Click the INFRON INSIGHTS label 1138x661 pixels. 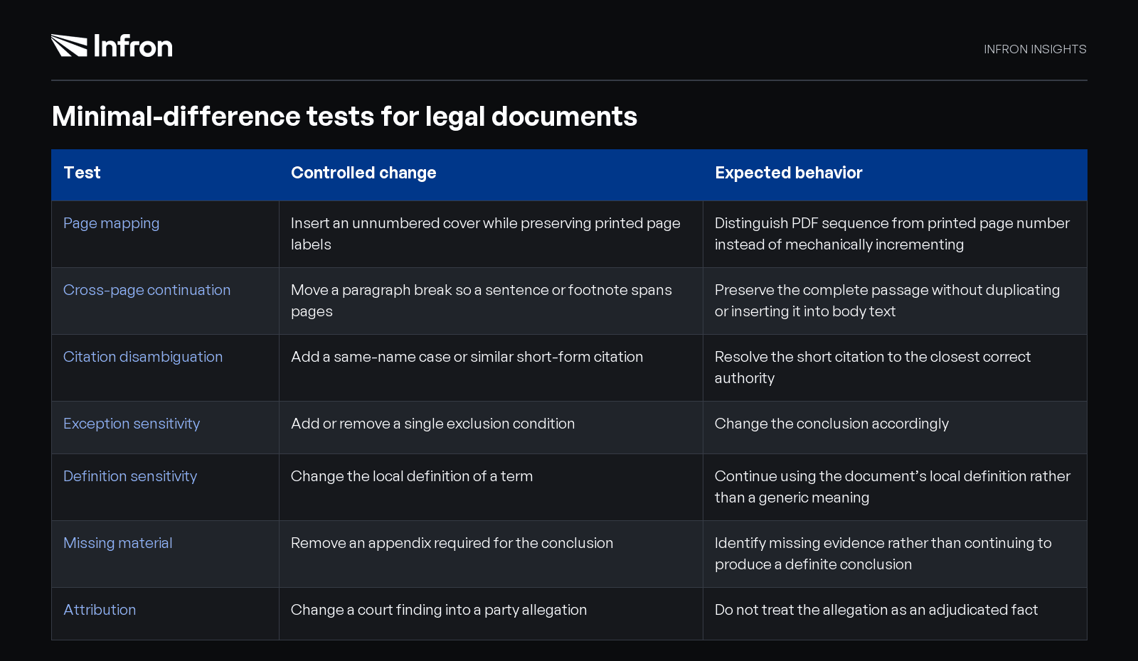[x=1035, y=49]
